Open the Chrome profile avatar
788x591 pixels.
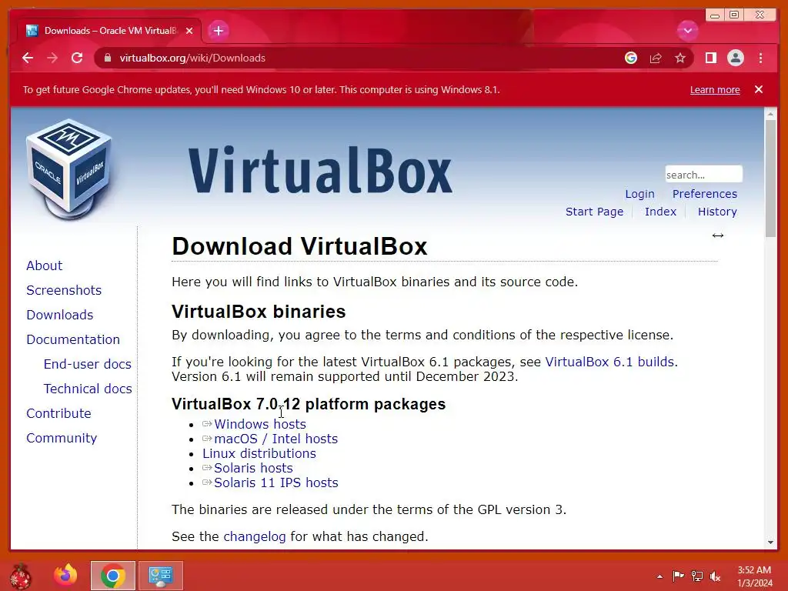click(x=735, y=58)
